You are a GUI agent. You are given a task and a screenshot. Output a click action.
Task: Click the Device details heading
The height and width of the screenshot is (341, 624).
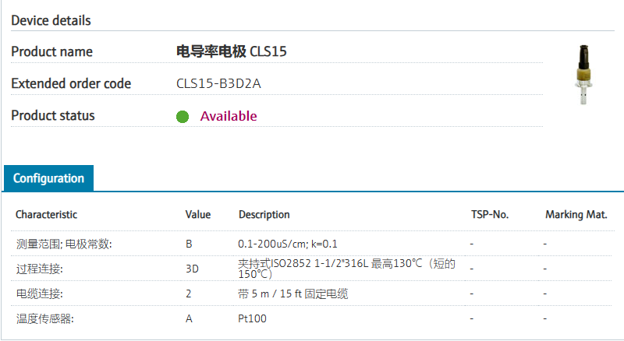51,20
